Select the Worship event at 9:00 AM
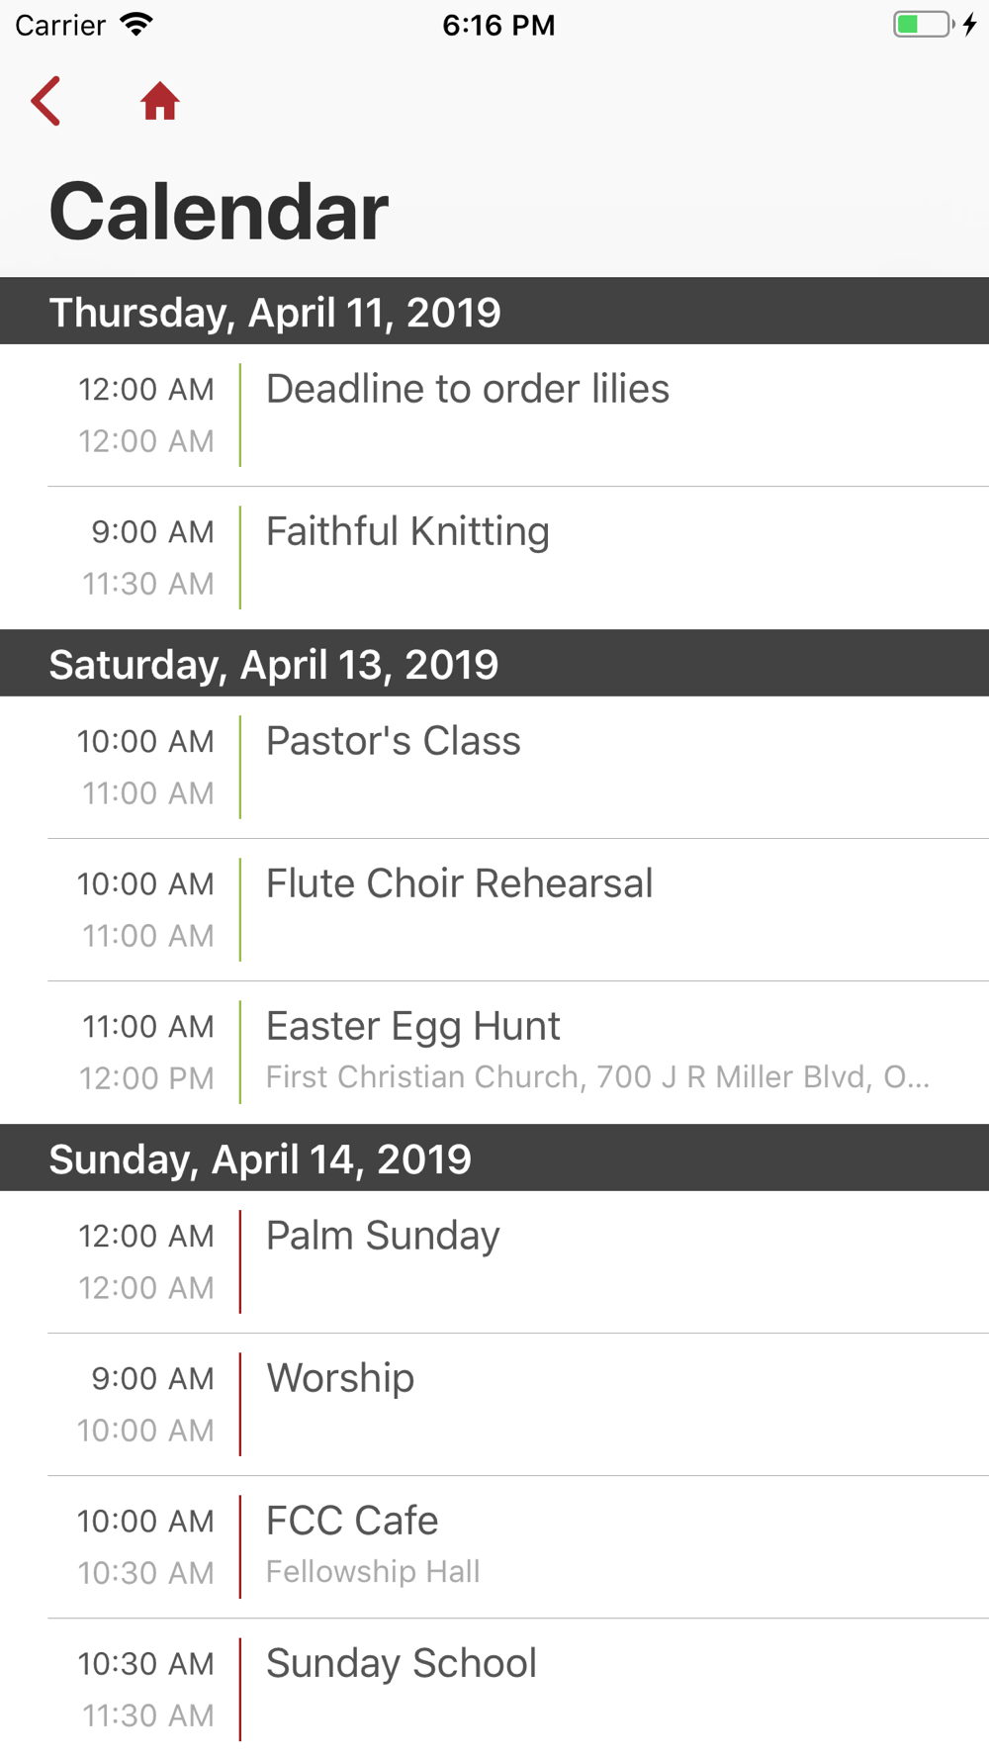The width and height of the screenshot is (989, 1759). [518, 1405]
